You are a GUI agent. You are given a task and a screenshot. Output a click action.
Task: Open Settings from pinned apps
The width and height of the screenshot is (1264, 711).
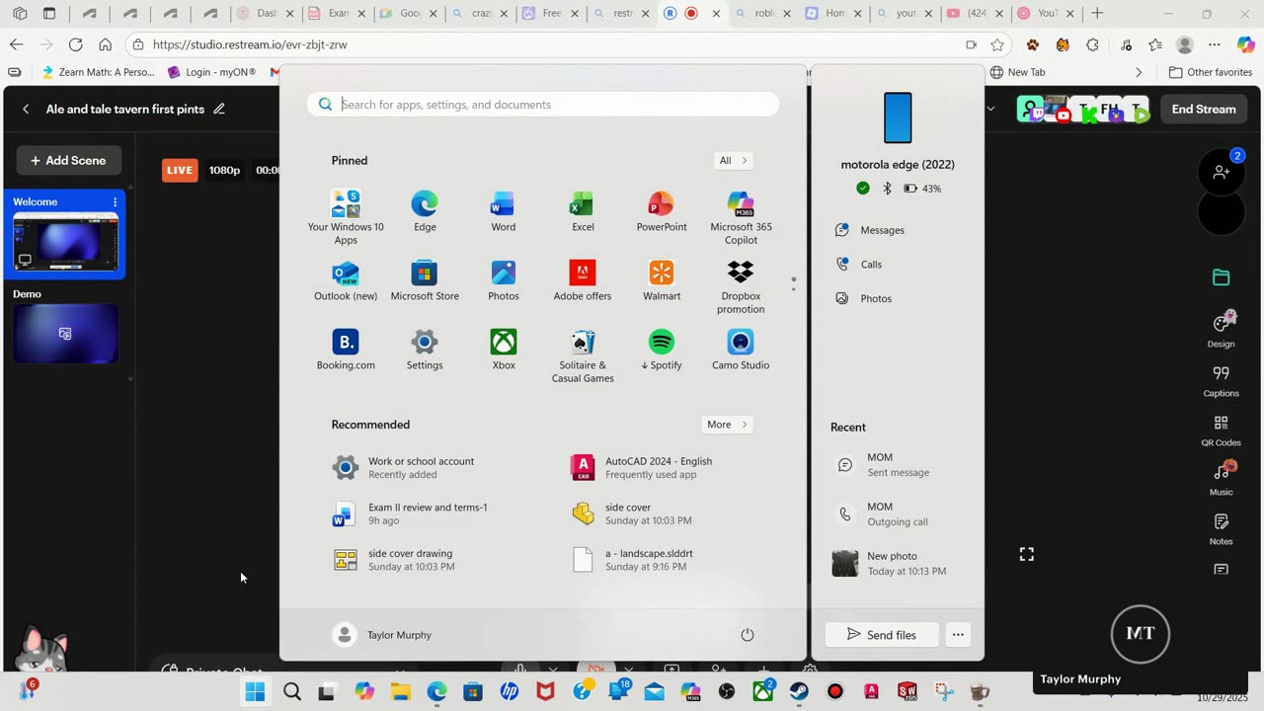tap(425, 350)
